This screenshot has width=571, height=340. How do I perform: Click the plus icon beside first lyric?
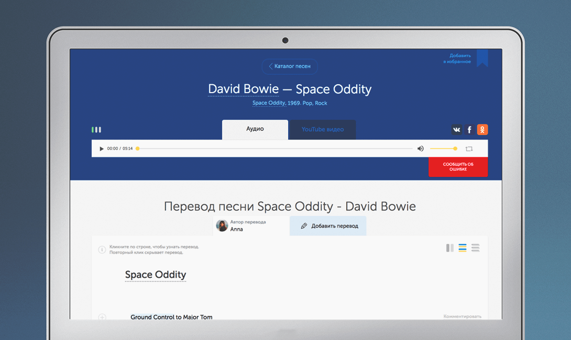(x=102, y=317)
